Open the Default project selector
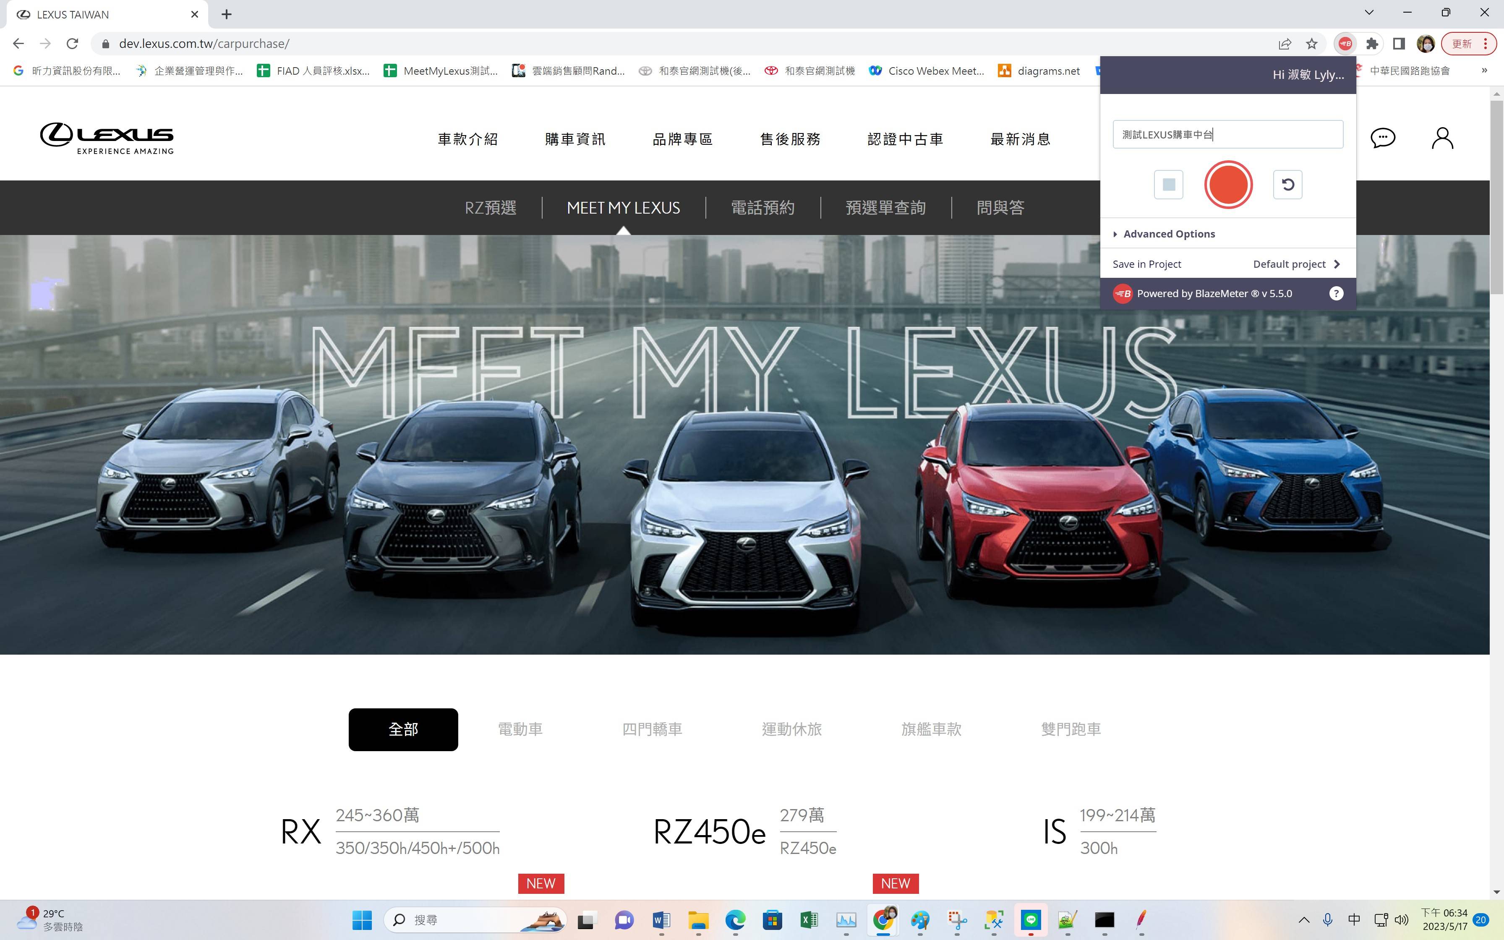The height and width of the screenshot is (940, 1504). tap(1296, 264)
